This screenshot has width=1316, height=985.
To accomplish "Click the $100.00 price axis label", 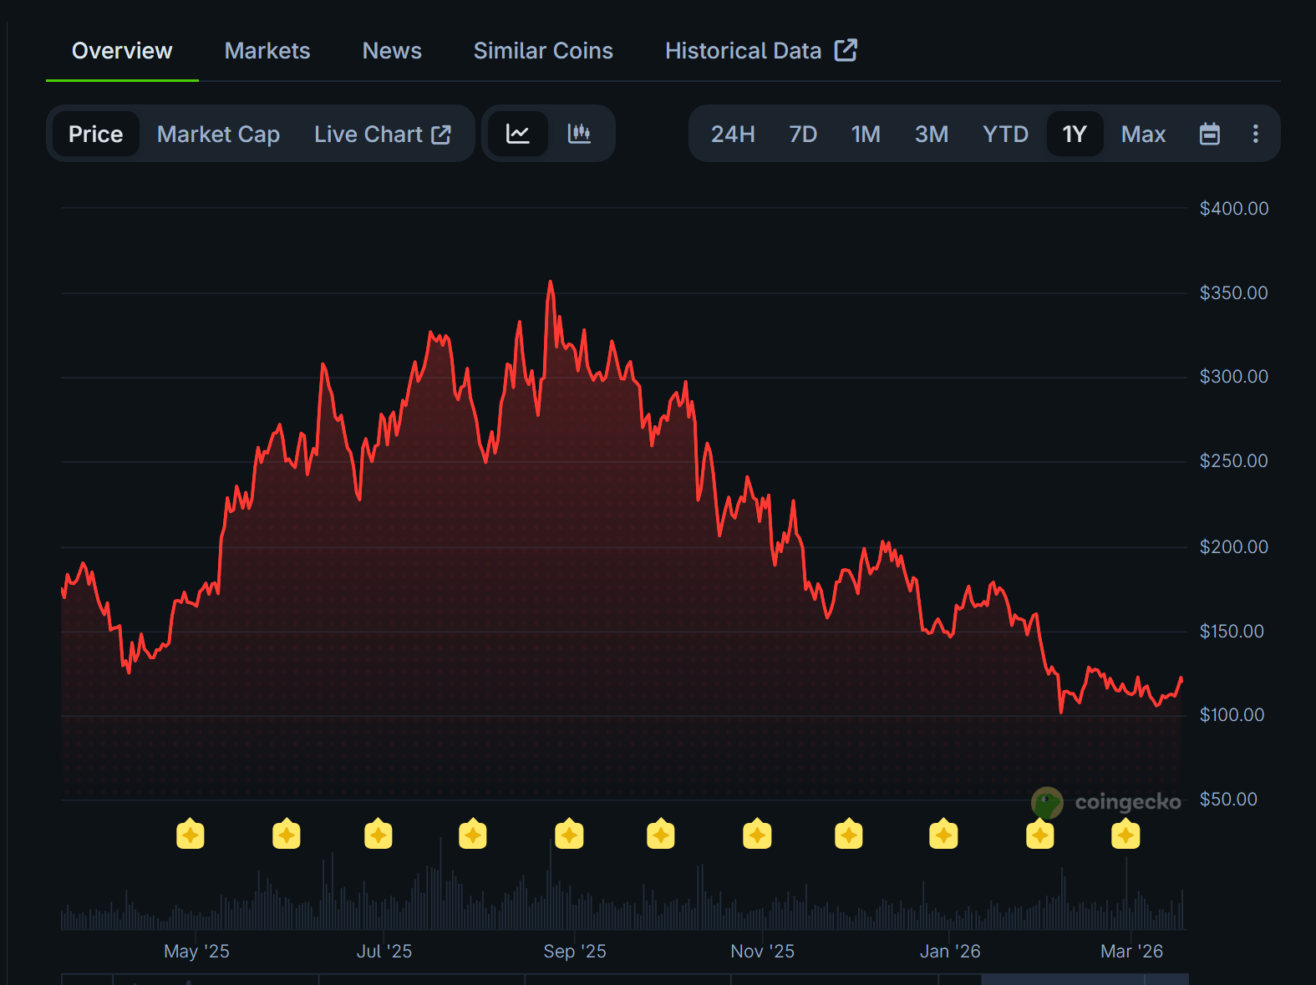I will (x=1232, y=715).
